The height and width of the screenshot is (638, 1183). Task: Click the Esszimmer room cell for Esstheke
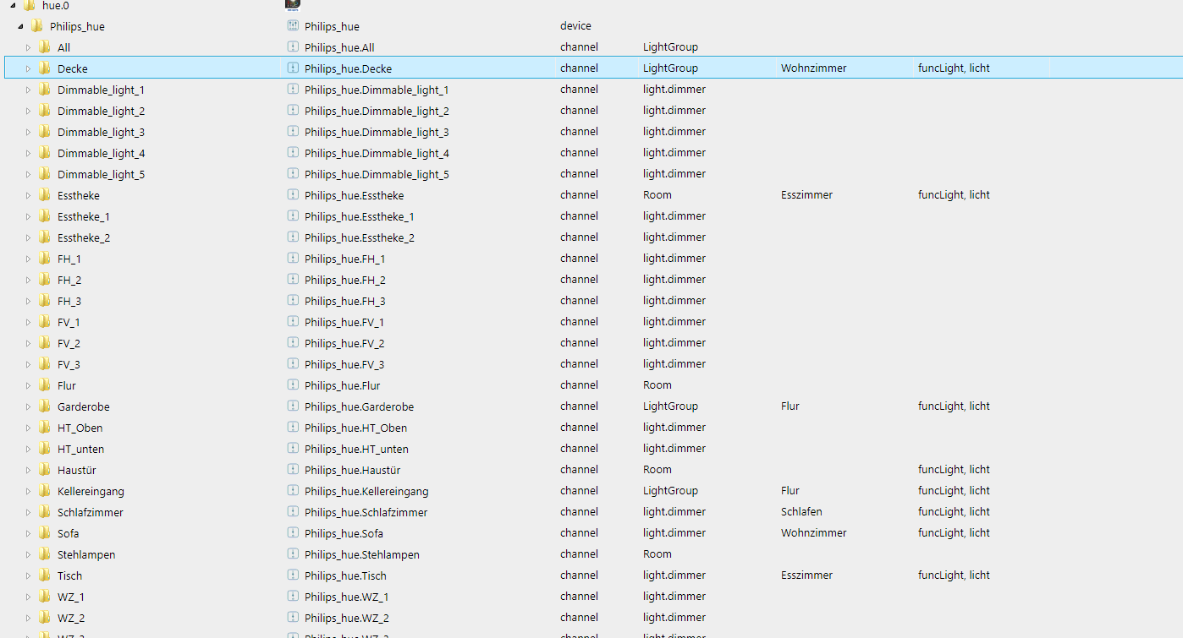pyautogui.click(x=806, y=195)
